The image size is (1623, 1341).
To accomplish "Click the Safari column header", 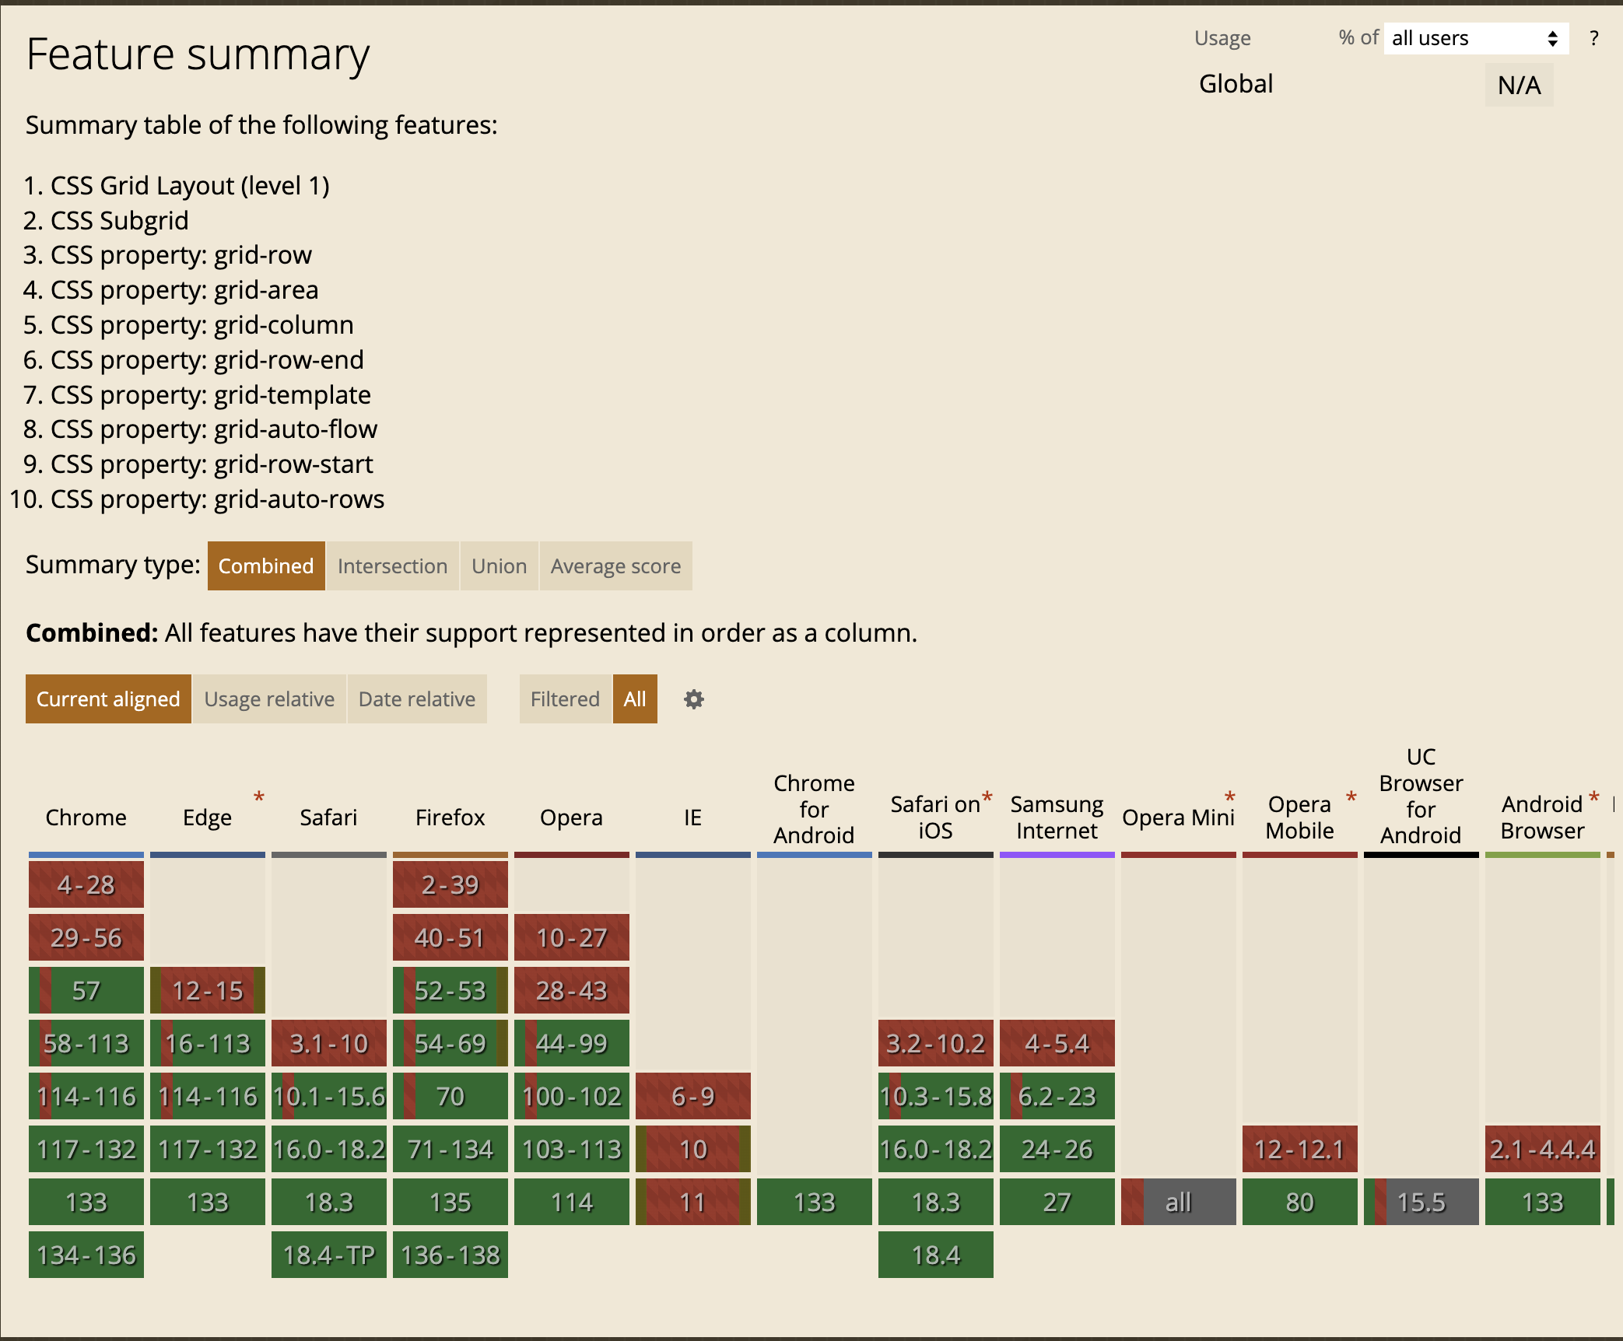I will click(329, 818).
